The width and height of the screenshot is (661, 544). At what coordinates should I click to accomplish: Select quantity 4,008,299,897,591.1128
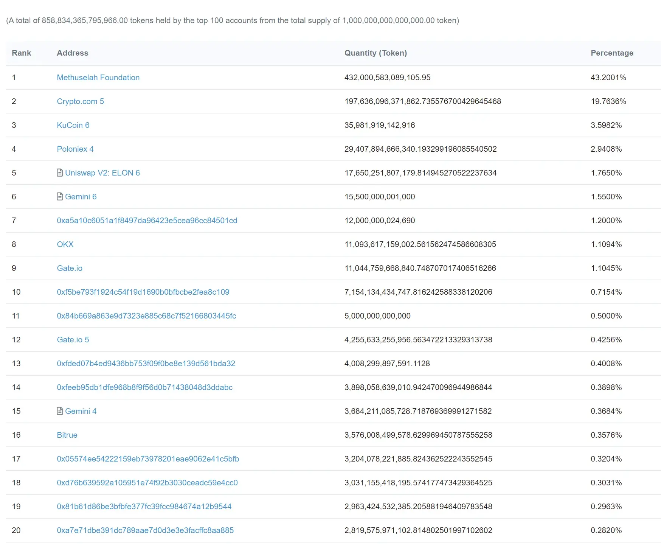(x=387, y=364)
